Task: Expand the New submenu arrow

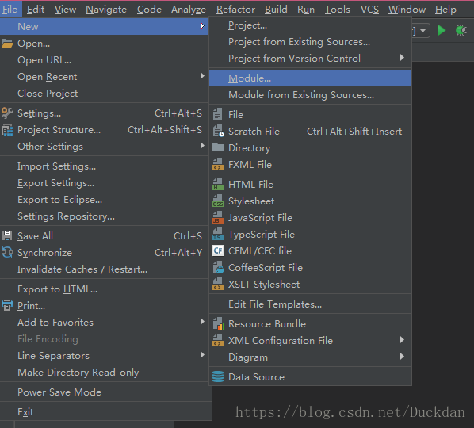Action: click(202, 26)
